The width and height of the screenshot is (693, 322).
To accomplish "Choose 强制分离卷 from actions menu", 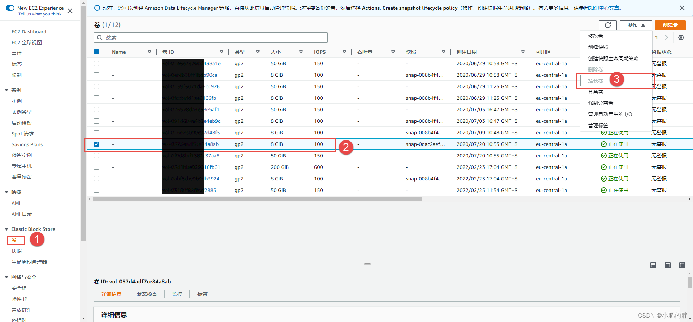I will click(601, 103).
